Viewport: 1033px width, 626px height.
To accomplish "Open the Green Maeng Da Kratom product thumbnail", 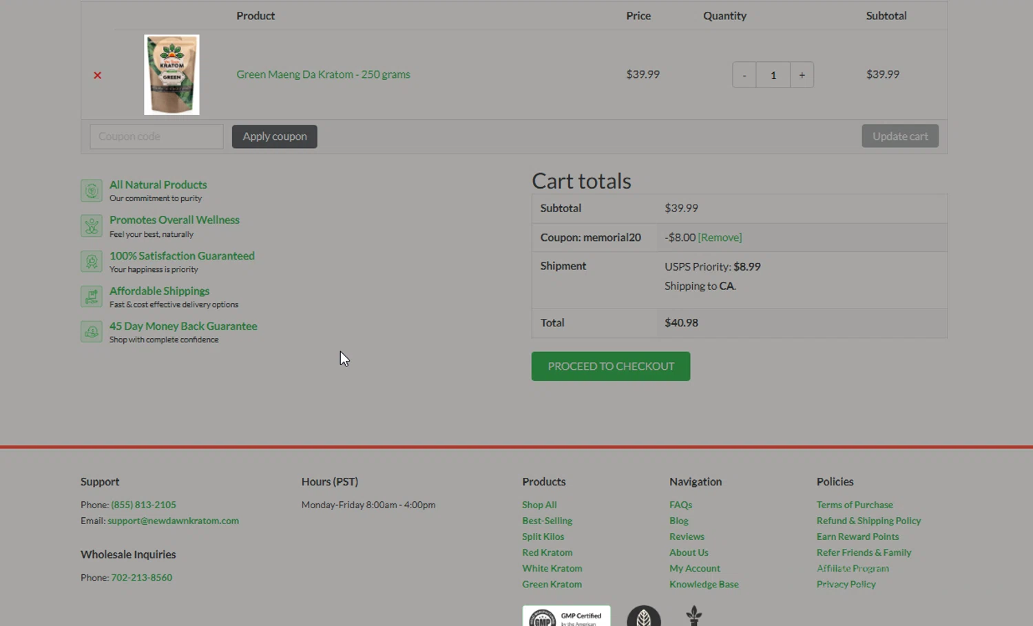I will coord(171,74).
